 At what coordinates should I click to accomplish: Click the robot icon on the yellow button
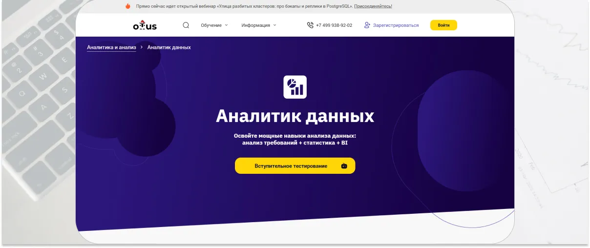click(x=344, y=166)
